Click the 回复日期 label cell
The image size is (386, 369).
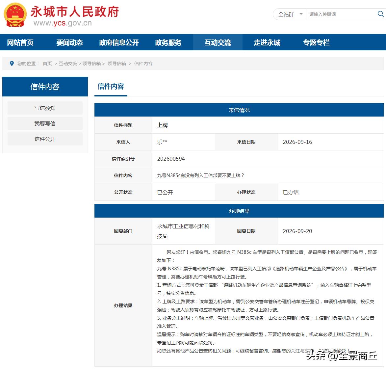point(246,231)
